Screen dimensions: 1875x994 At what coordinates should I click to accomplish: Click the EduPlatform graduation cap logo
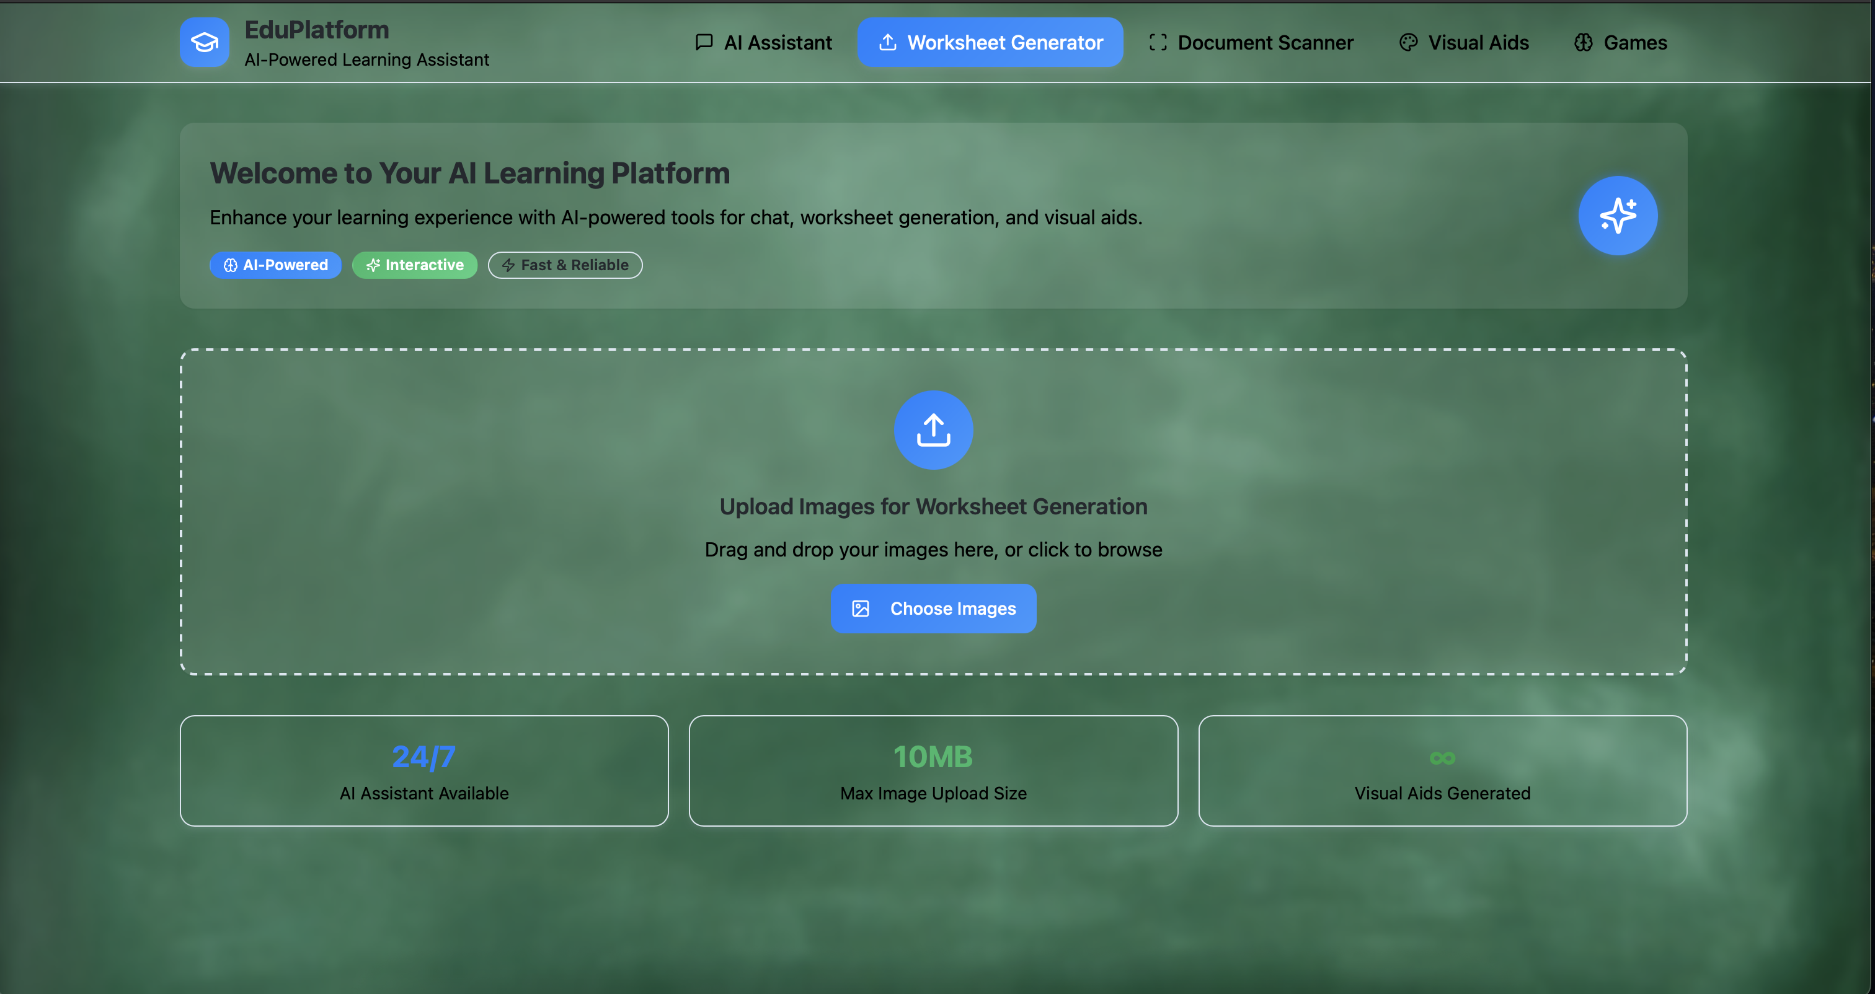pos(205,42)
